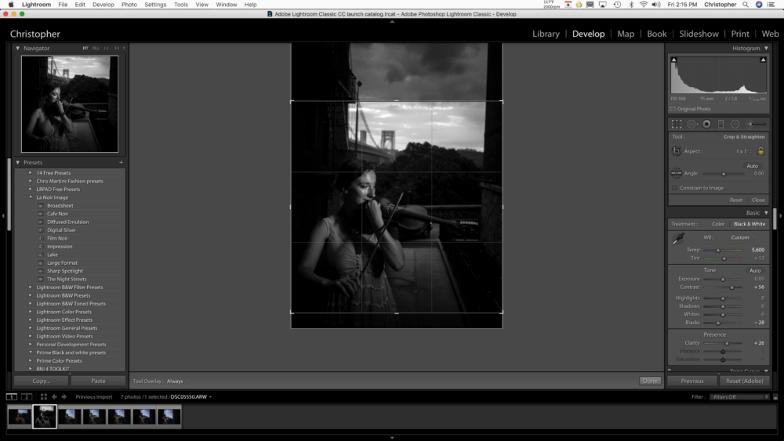The image size is (784, 441).
Task: Select the first filmstrip thumbnail
Action: pos(19,417)
